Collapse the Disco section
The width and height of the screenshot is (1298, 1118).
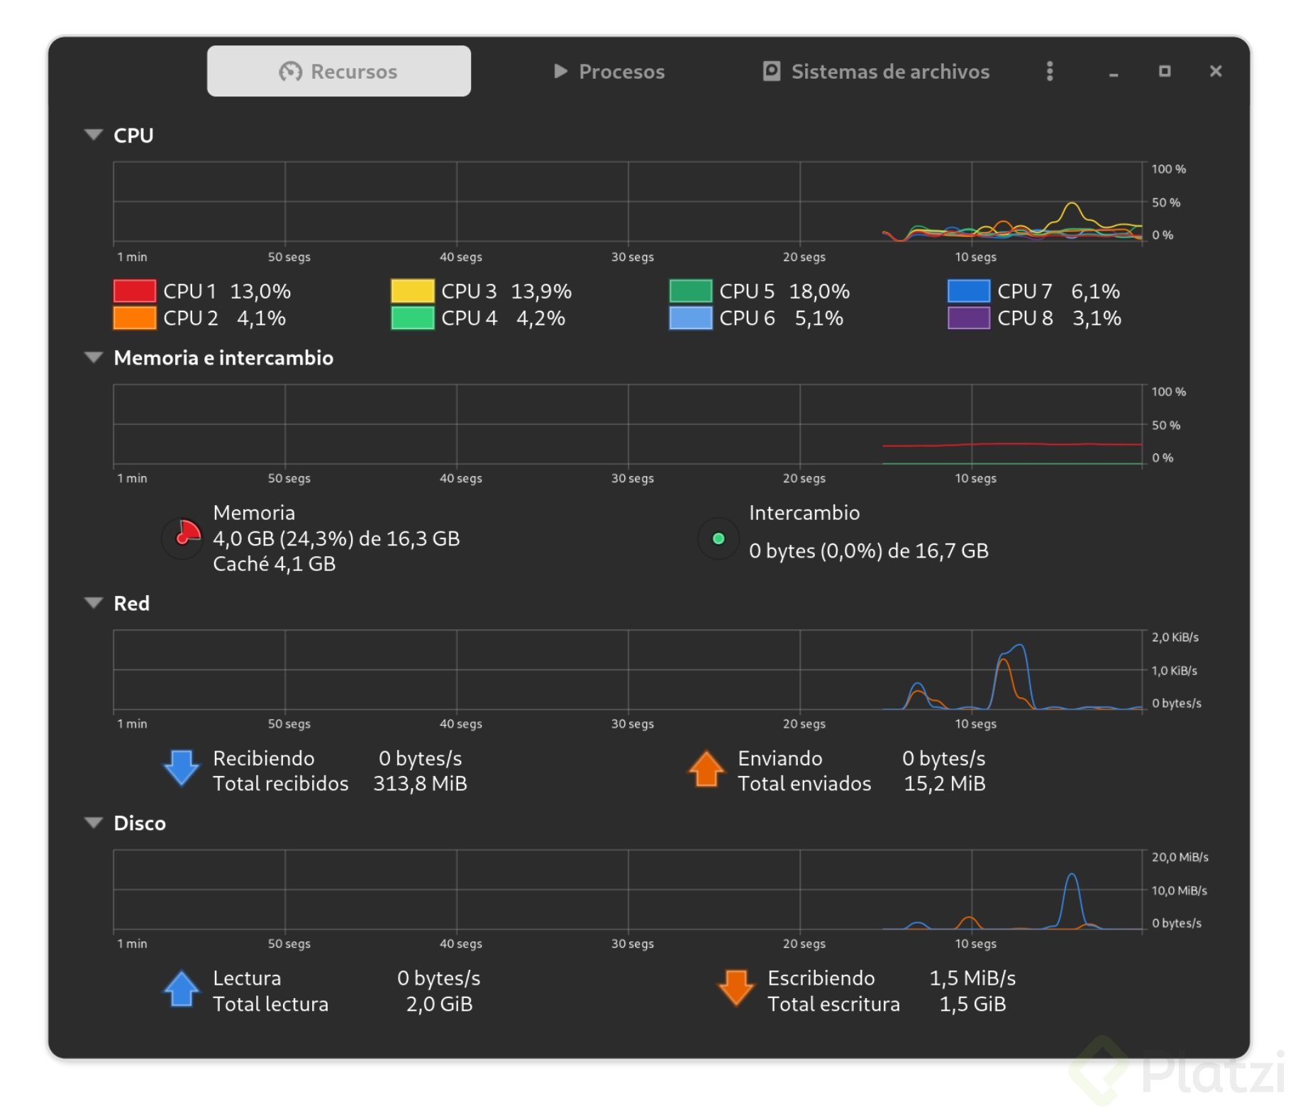point(94,823)
